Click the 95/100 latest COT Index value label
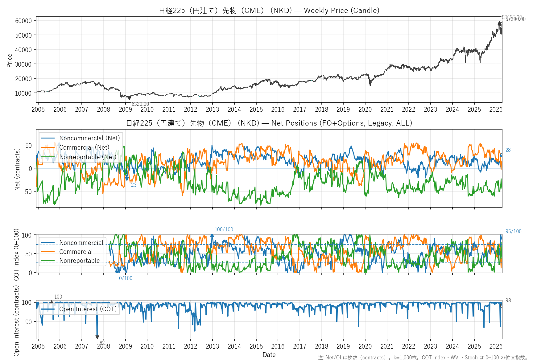This screenshot has width=533, height=364. pos(513,231)
